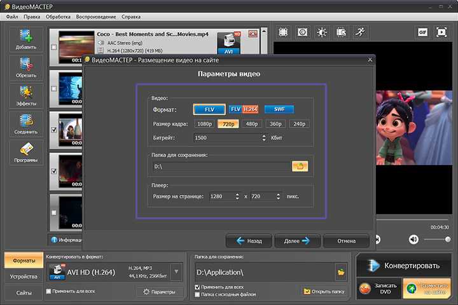Choose 480p frame size
The width and height of the screenshot is (458, 305).
coord(252,124)
